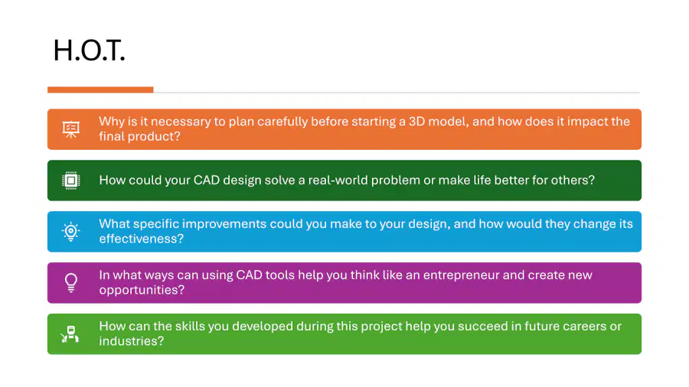Click the robot worker icon in light green bar
689x387 pixels.
[70, 334]
